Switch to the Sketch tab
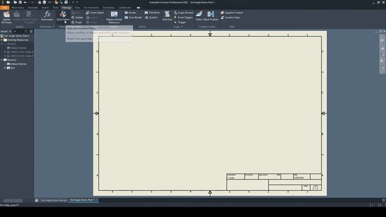Screen dimensions: 386x217 tap(45, 8)
